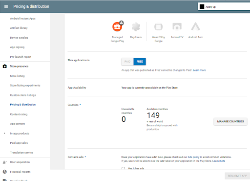The image size is (250, 181).
Task: Select the 'Yes, it has ads' radio button
Action: click(123, 168)
